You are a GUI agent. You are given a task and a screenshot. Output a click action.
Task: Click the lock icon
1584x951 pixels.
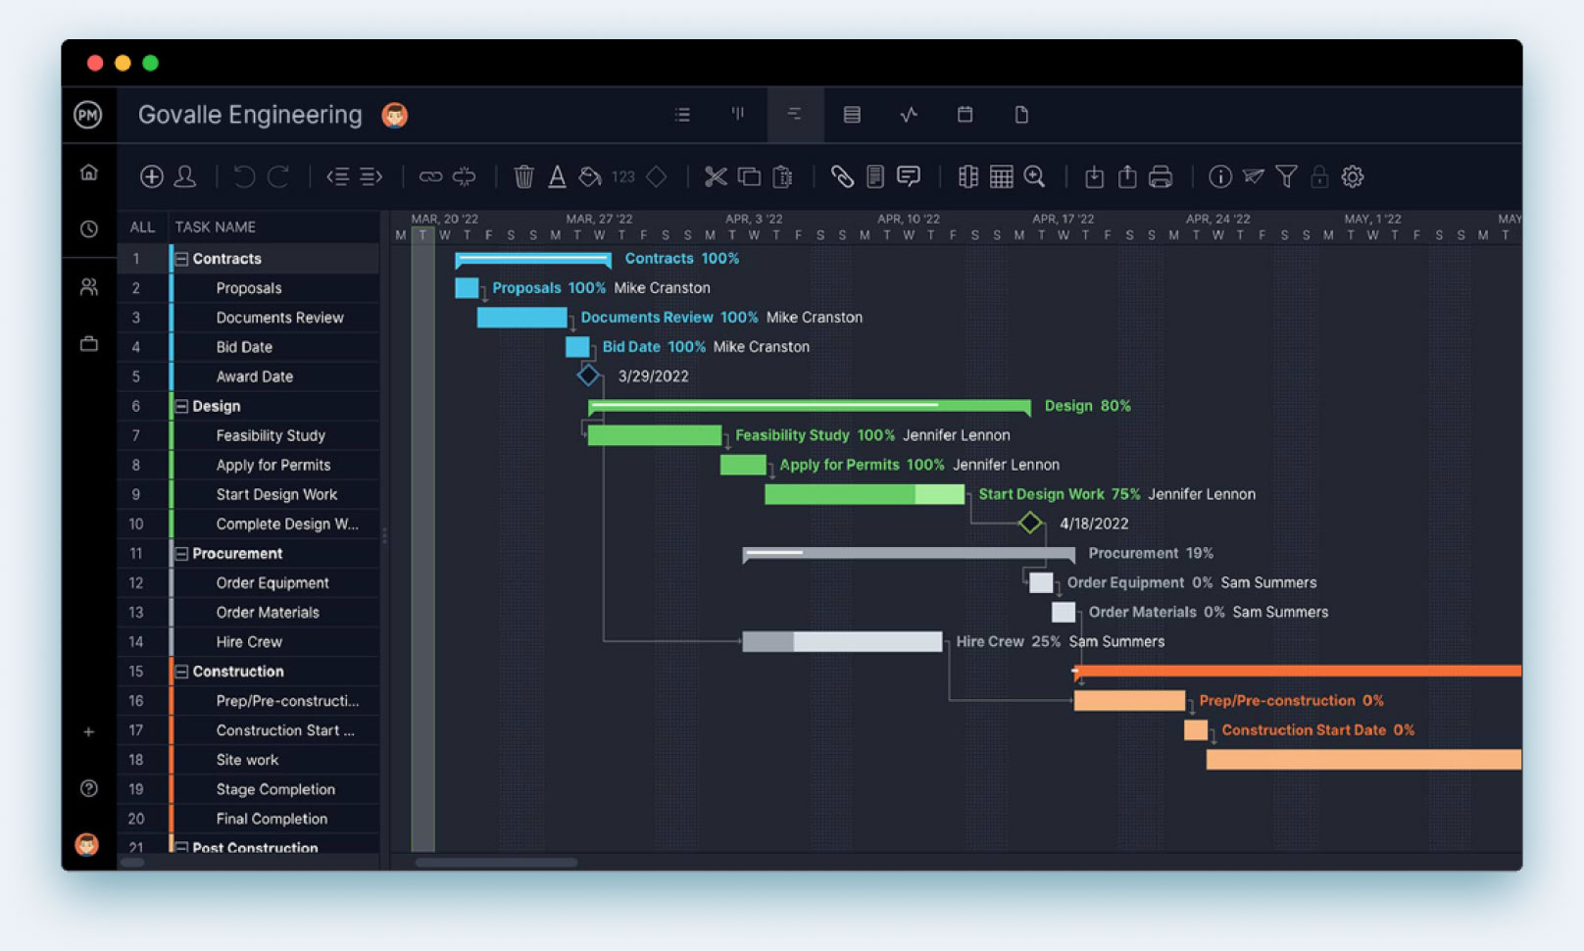point(1320,176)
